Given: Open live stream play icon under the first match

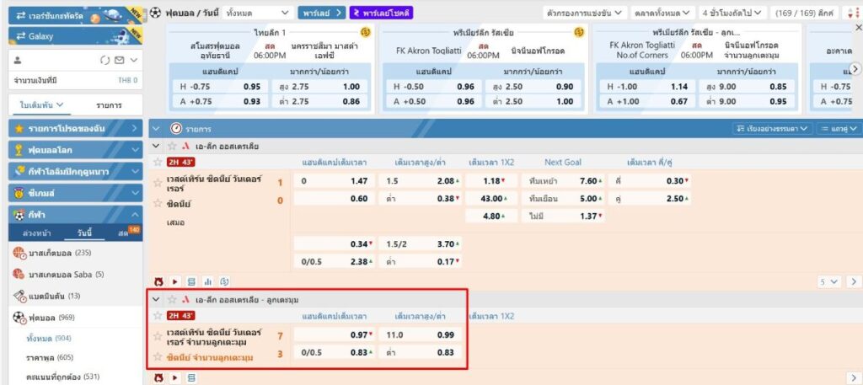Looking at the screenshot, I should (175, 281).
